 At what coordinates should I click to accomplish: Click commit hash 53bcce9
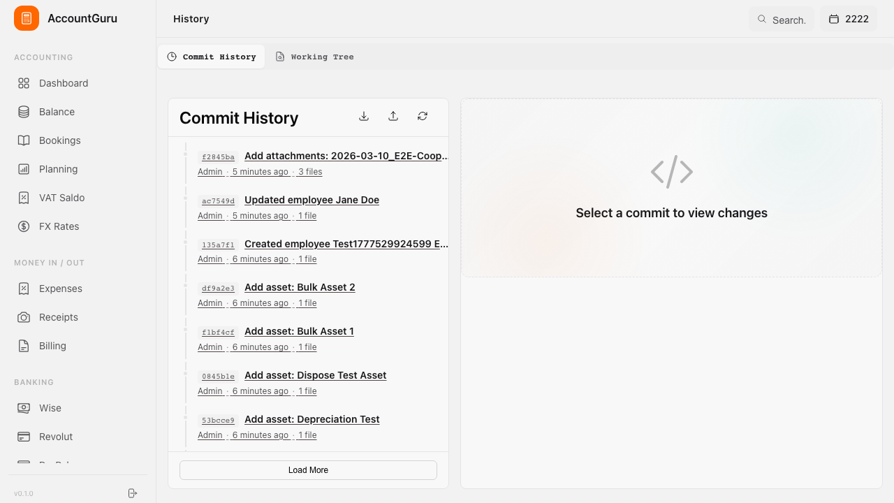[x=218, y=421]
